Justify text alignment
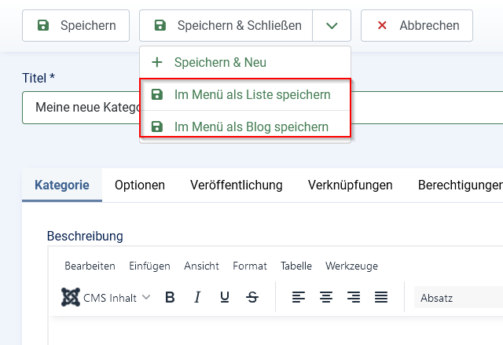The width and height of the screenshot is (503, 345). coord(381,298)
